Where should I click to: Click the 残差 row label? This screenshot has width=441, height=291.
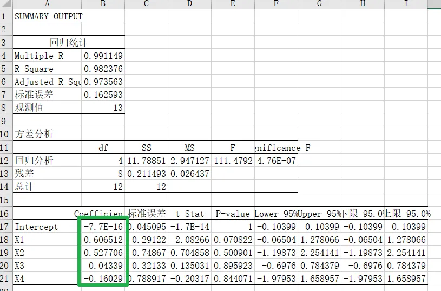click(47, 173)
